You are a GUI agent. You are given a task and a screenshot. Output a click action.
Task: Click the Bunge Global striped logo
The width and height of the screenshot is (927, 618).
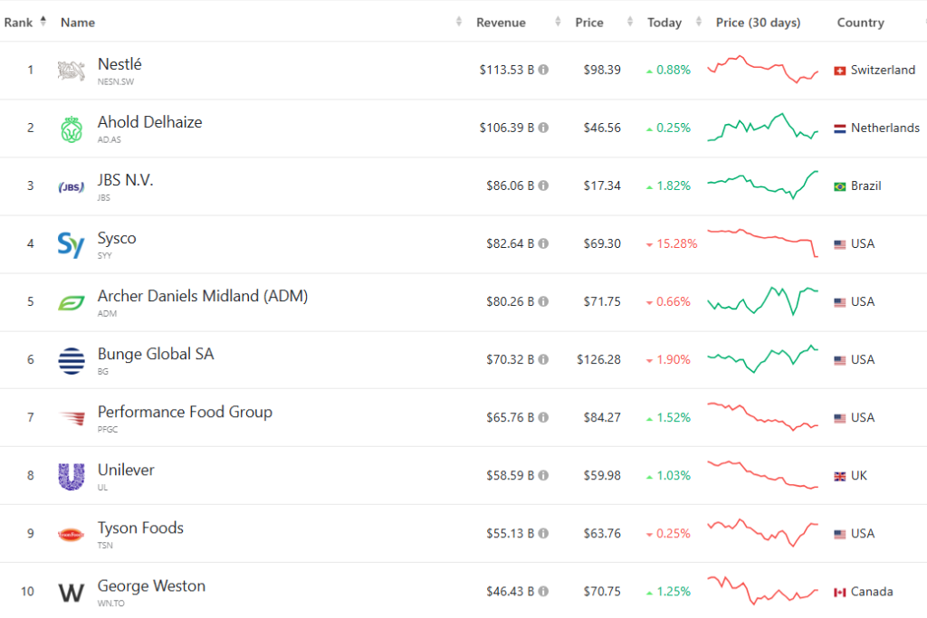72,360
